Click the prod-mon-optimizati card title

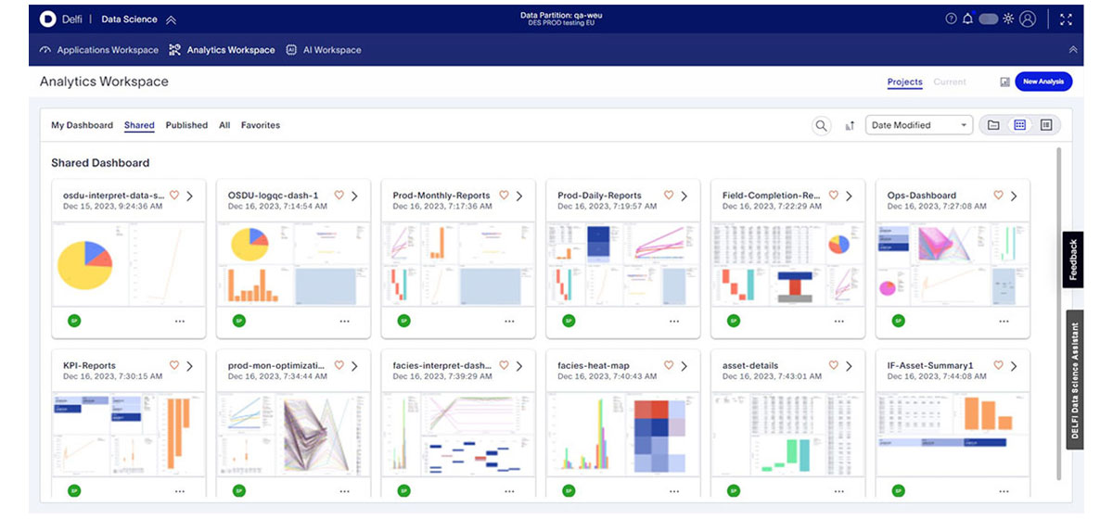click(x=278, y=365)
